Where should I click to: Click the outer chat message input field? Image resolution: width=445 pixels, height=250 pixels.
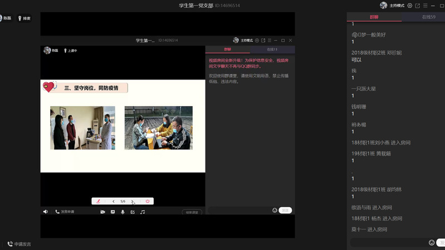pyautogui.click(x=388, y=242)
